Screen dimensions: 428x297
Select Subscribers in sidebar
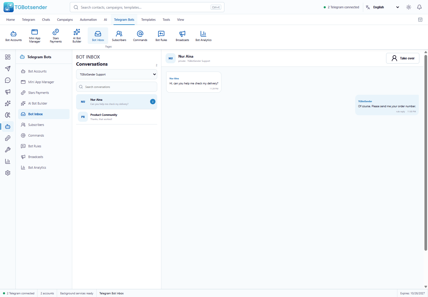point(44,125)
